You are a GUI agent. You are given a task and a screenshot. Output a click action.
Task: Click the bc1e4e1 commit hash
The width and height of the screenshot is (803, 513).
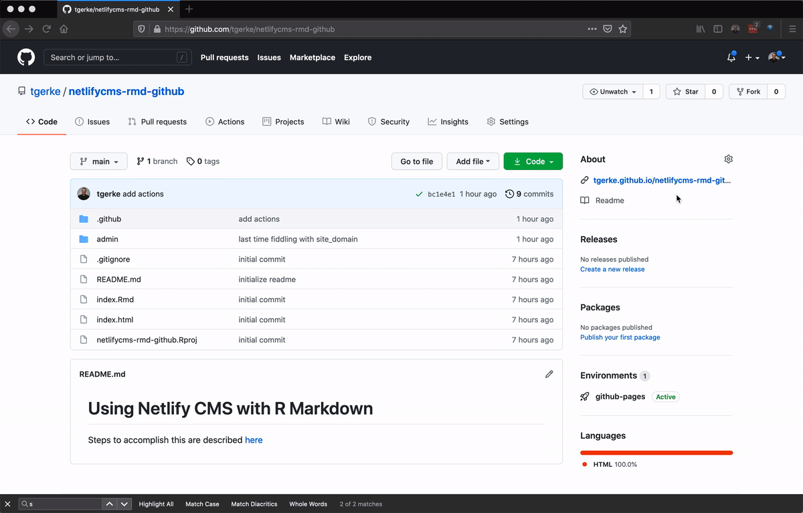pos(442,194)
